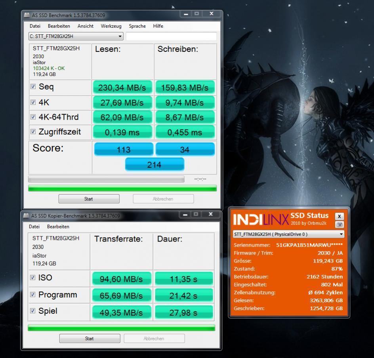This screenshot has height=358, width=374.
Task: Click the gray progress bar in AS SSD Benchmark
Action: point(106,179)
